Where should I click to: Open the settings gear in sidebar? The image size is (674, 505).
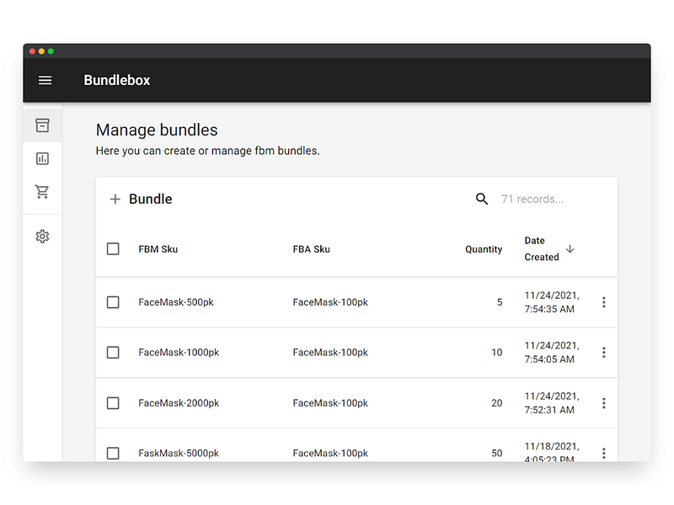coord(42,237)
